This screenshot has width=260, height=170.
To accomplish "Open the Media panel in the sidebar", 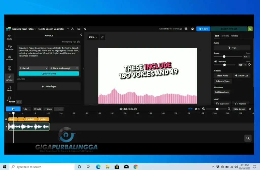I will click(9, 37).
